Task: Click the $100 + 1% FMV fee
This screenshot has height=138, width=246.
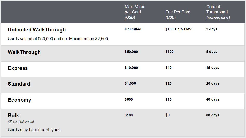Action: pyautogui.click(x=179, y=29)
